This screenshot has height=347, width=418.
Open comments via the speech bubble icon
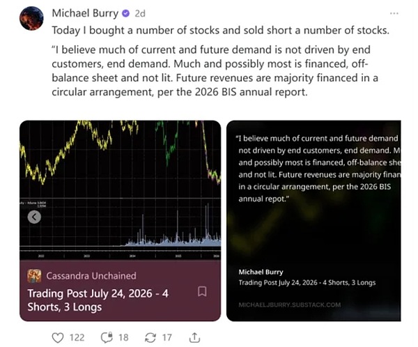click(107, 338)
